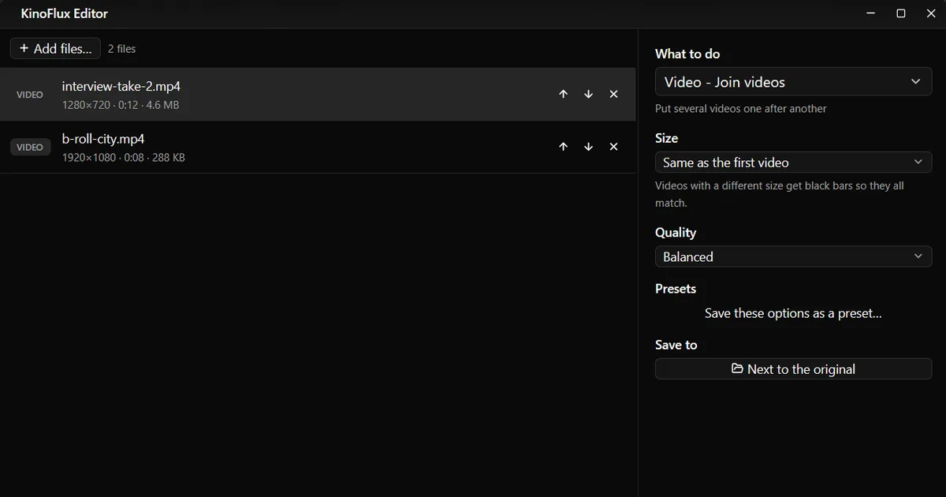Click the 1920×1080 · 0:08 · 288 KB details

coord(124,158)
